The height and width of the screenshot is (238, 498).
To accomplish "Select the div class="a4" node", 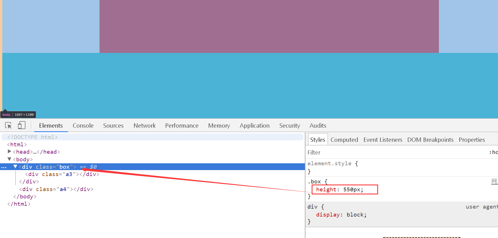I will click(x=56, y=189).
